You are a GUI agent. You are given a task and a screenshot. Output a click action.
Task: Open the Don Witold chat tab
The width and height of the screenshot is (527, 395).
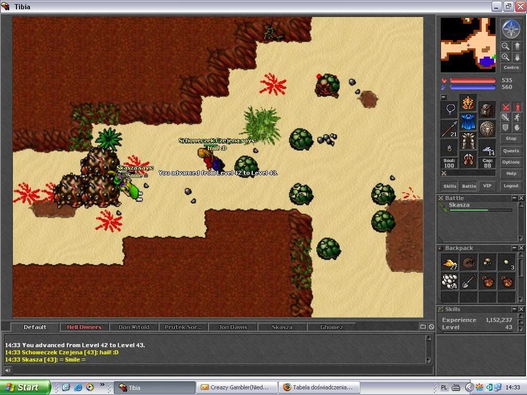[x=134, y=327]
